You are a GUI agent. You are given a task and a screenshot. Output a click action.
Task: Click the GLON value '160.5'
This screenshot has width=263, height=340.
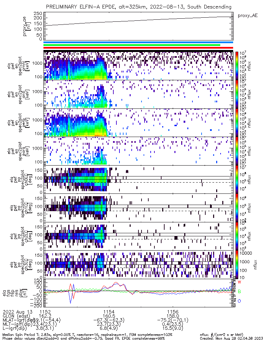(109, 316)
